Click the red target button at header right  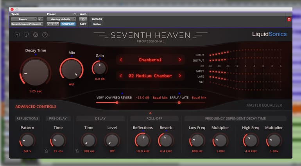(x=289, y=19)
